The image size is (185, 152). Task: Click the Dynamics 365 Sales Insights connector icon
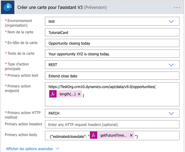8,7
